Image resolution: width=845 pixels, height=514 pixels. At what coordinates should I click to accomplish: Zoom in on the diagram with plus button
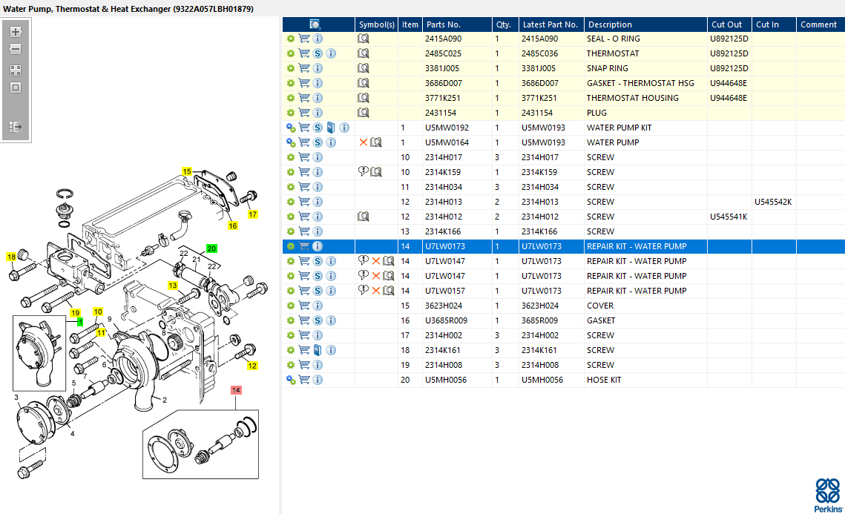click(x=16, y=32)
